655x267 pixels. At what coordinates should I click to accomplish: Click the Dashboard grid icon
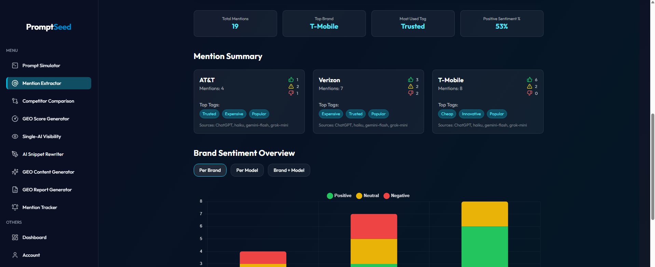tap(15, 237)
